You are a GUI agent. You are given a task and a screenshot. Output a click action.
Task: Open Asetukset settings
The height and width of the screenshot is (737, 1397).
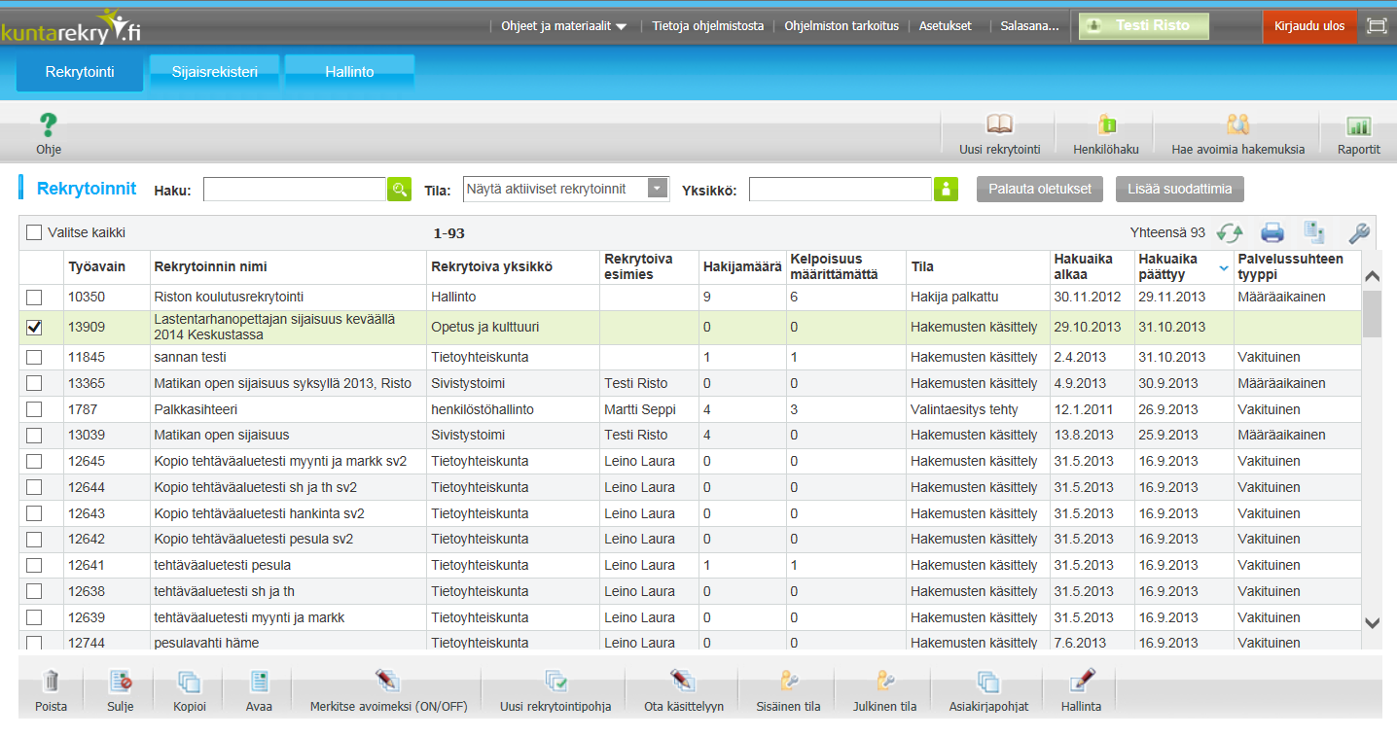point(946,26)
